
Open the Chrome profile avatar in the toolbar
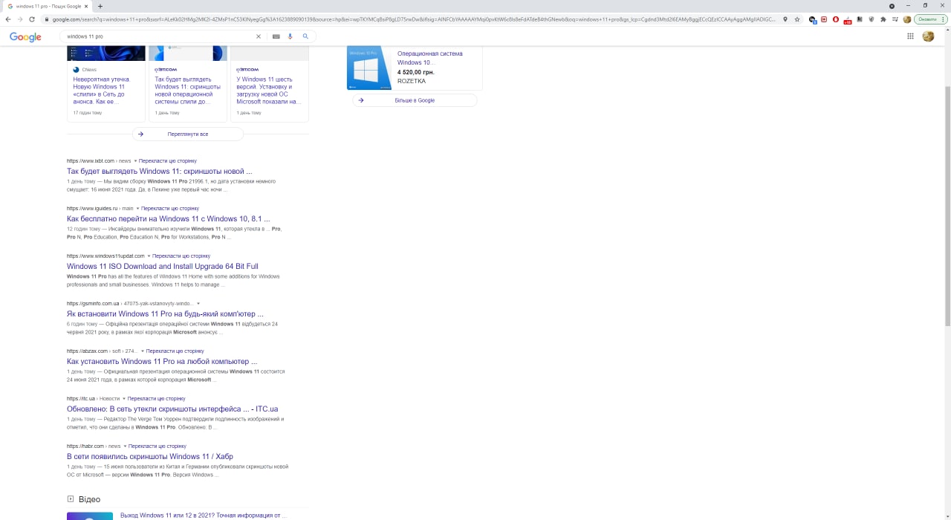(x=906, y=19)
